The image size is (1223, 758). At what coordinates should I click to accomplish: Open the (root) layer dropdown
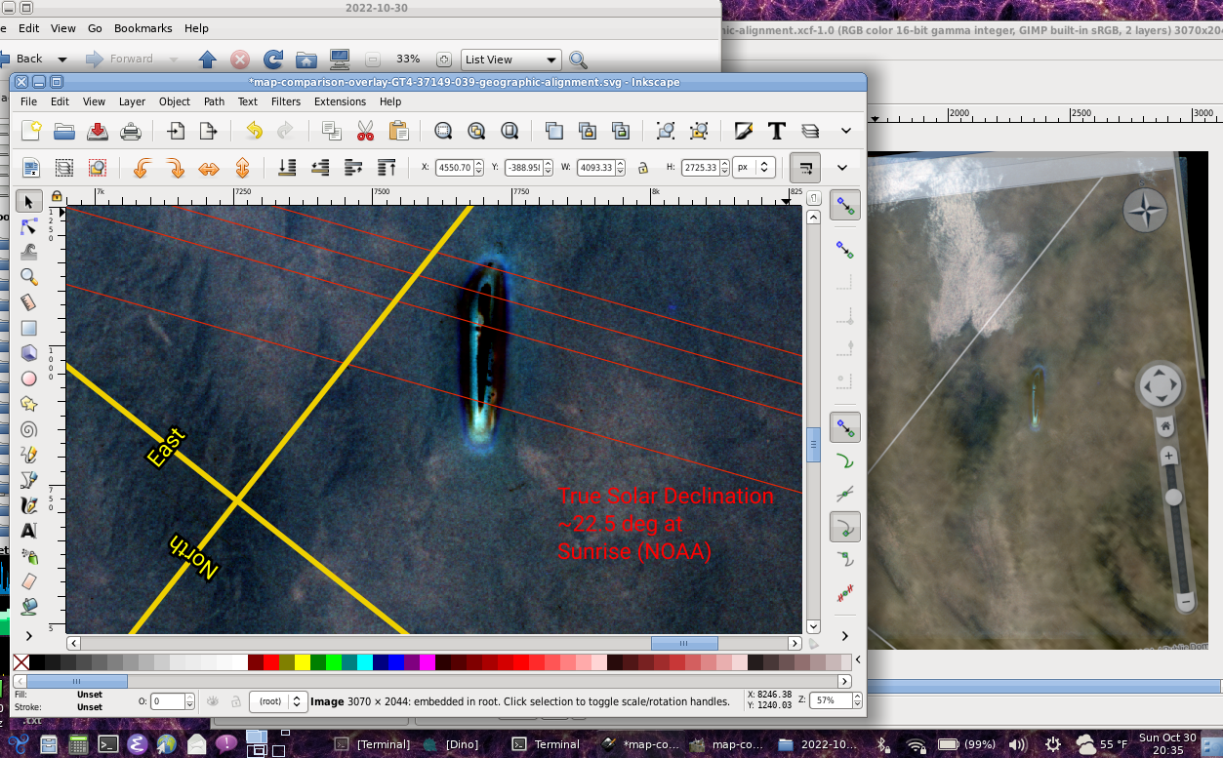(276, 701)
